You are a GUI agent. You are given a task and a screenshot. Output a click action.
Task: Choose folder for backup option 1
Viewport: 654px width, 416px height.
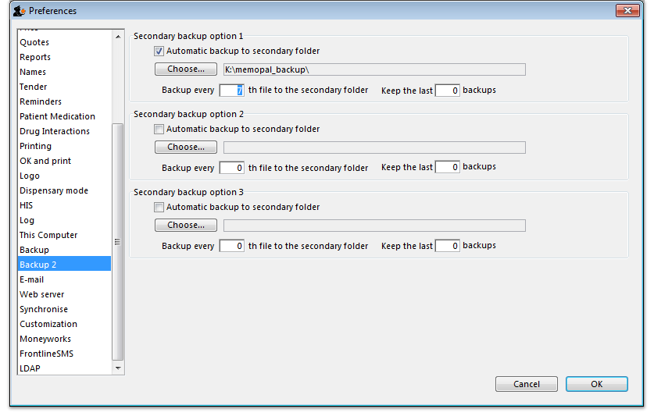(185, 69)
